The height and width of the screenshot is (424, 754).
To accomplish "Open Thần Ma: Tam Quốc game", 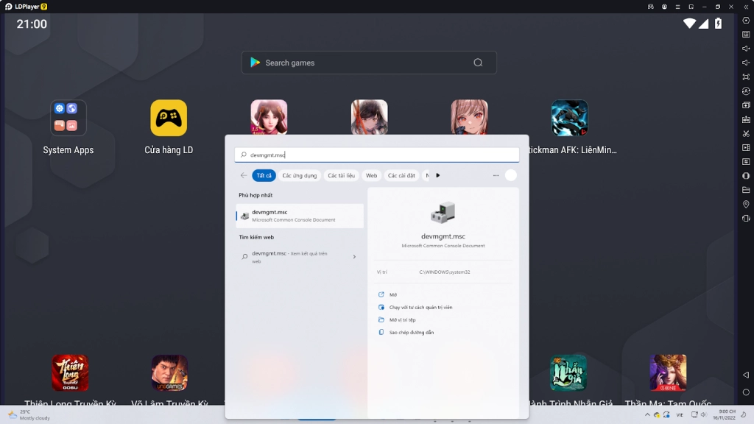I will (668, 373).
